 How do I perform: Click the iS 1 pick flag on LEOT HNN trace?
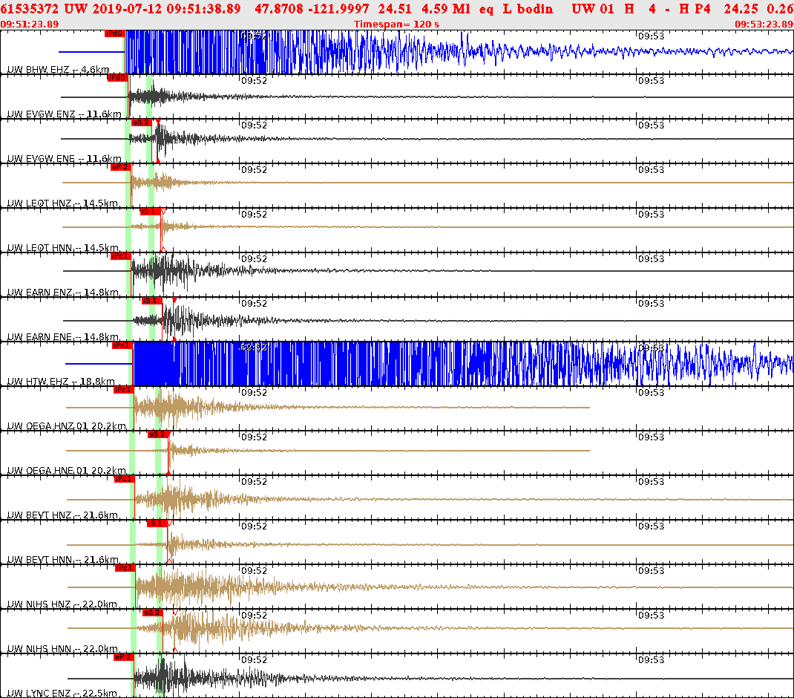[x=150, y=212]
